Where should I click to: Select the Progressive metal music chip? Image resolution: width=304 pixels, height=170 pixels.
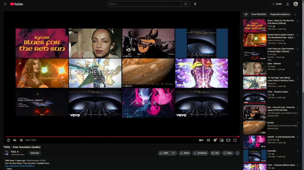281,14
